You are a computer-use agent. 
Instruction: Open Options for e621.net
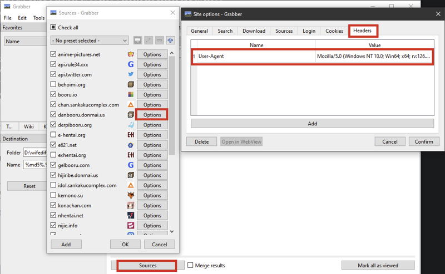[x=152, y=145]
